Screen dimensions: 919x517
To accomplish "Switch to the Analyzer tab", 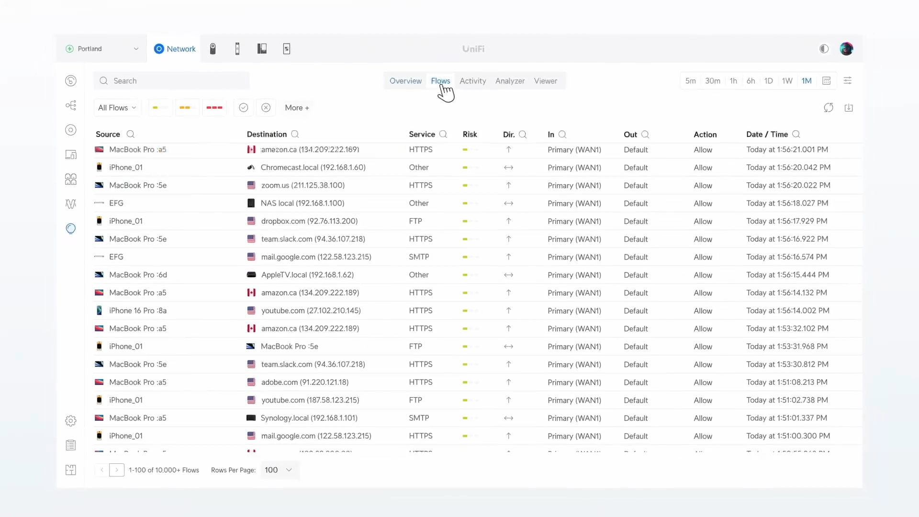I will pos(510,81).
